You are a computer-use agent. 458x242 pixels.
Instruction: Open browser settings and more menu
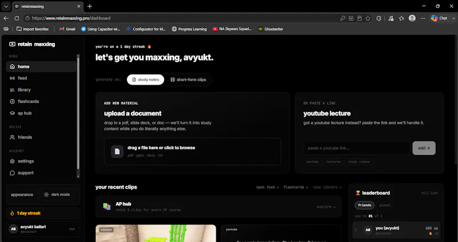coord(423,18)
